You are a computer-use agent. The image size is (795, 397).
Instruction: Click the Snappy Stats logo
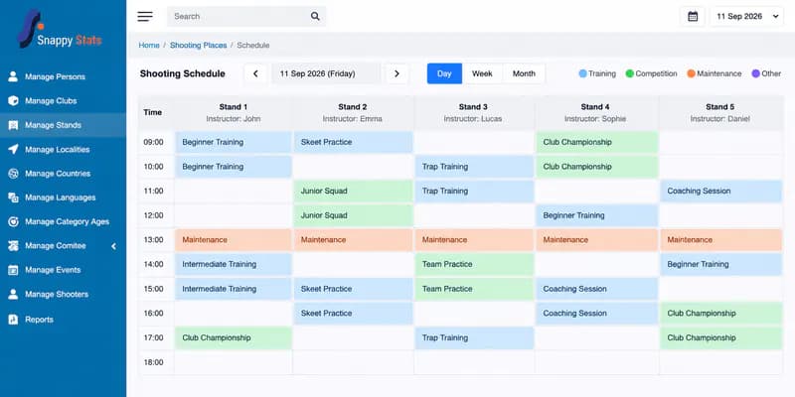point(60,30)
